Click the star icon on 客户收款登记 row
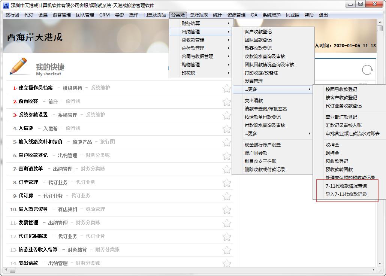The height and width of the screenshot is (276, 386). (226, 156)
